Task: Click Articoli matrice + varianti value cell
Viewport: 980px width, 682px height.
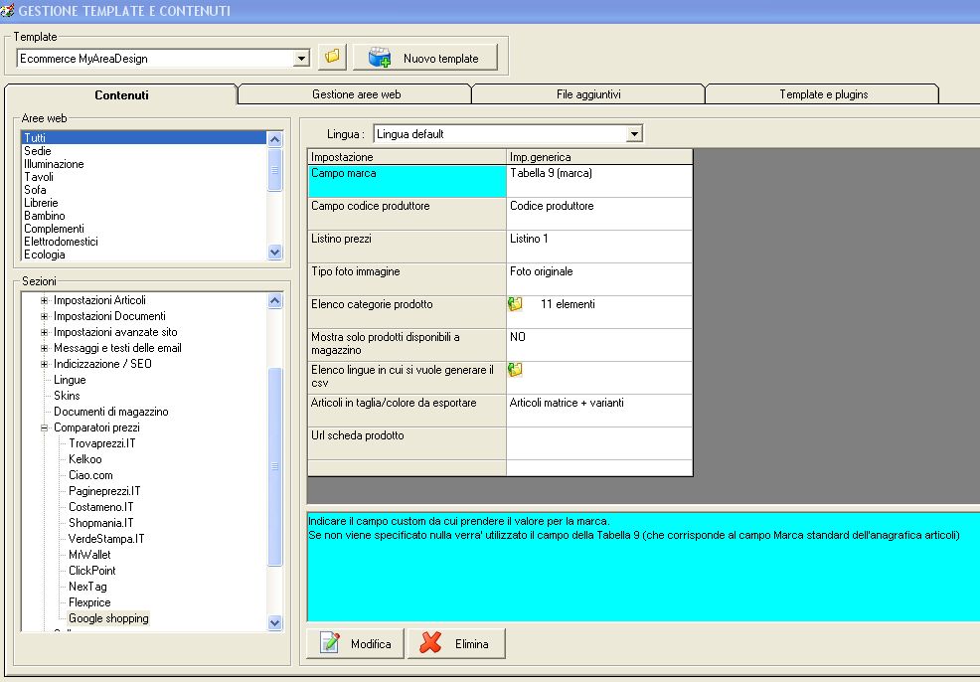Action: click(599, 411)
